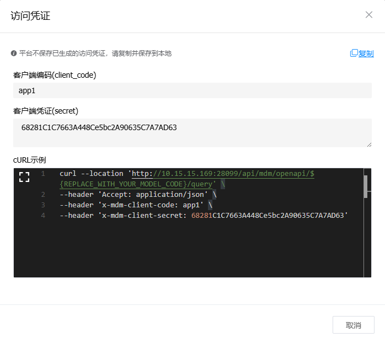Focus the client_code field containing app1
Image resolution: width=385 pixels, height=343 pixels.
click(192, 90)
